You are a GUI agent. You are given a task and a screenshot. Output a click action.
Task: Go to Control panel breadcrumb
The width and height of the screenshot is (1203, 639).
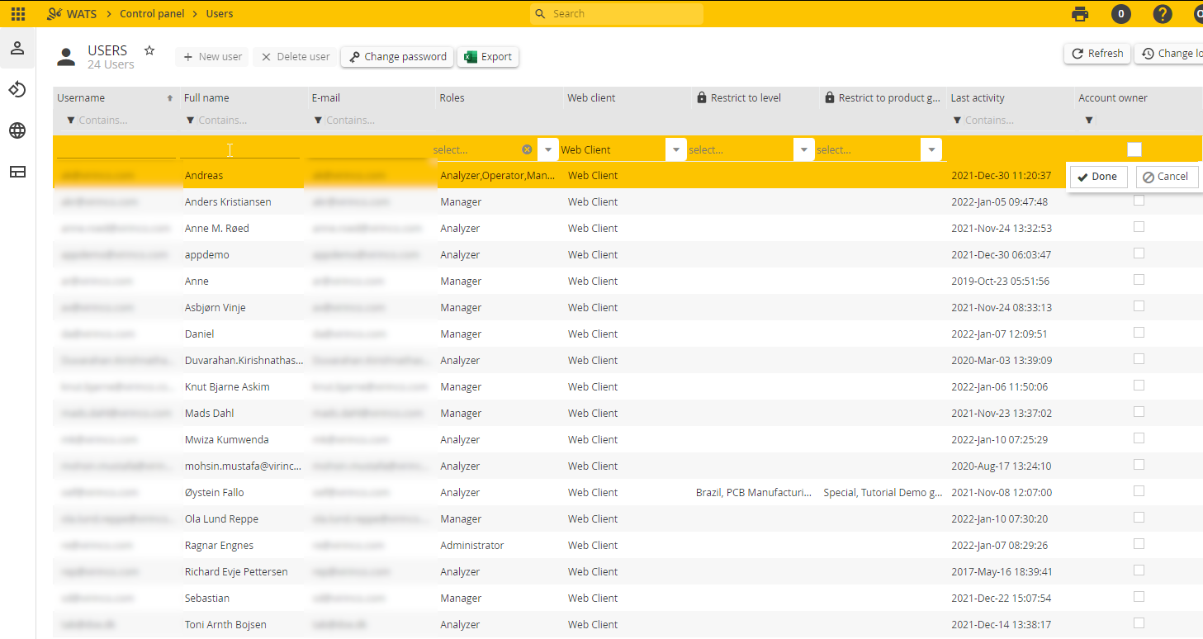point(152,13)
